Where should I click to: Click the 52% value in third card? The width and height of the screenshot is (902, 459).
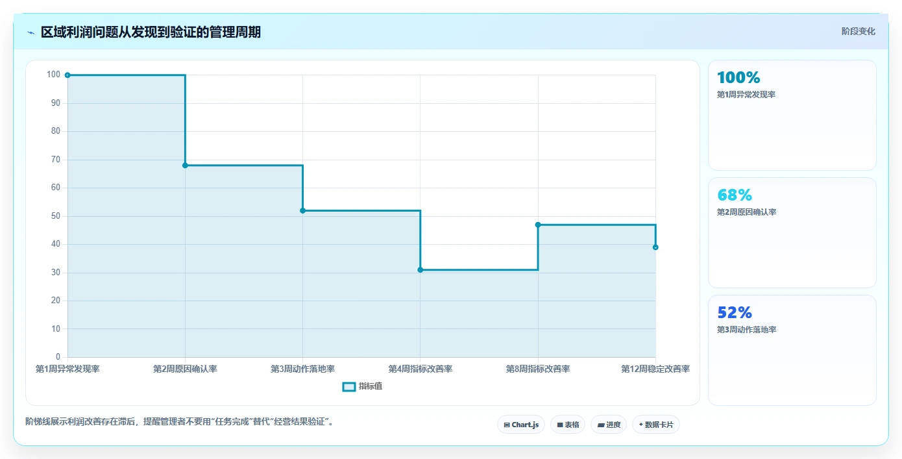735,312
